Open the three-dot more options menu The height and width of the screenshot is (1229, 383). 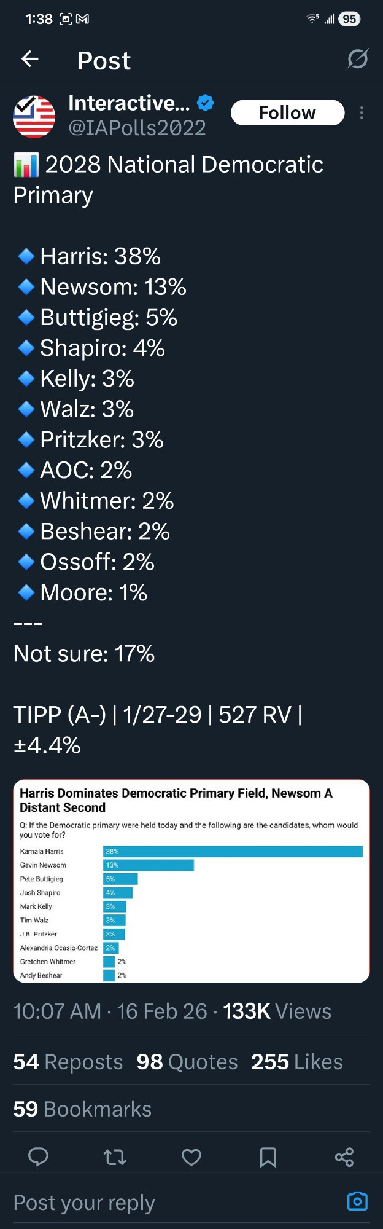[x=362, y=113]
